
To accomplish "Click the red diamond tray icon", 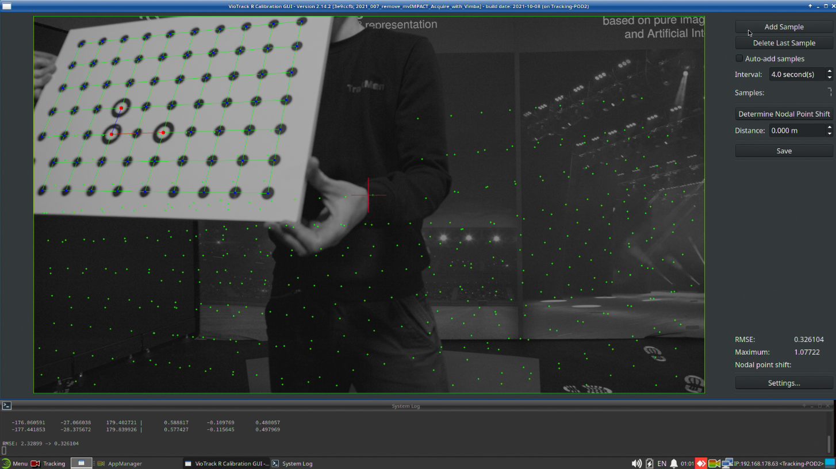I will (701, 463).
